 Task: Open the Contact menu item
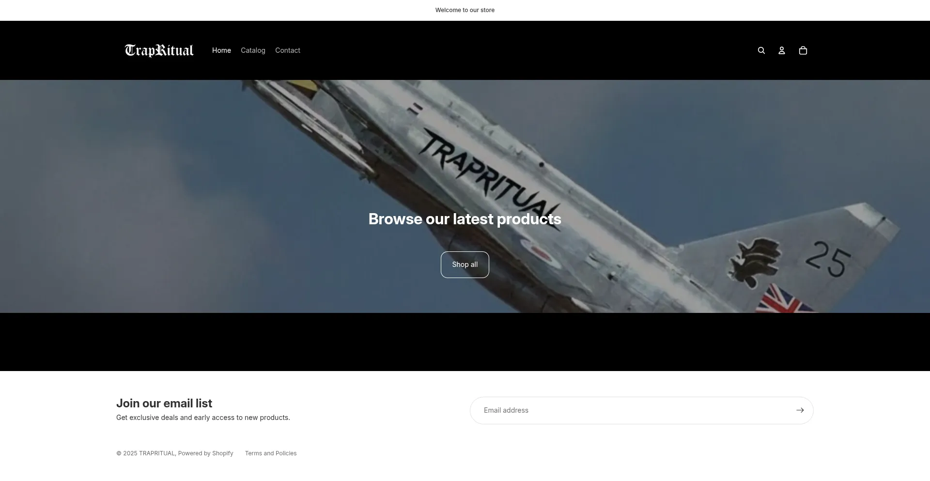click(288, 50)
